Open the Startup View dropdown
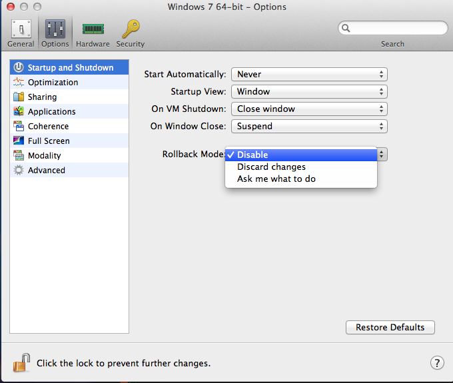This screenshot has height=383, width=453. pyautogui.click(x=309, y=91)
